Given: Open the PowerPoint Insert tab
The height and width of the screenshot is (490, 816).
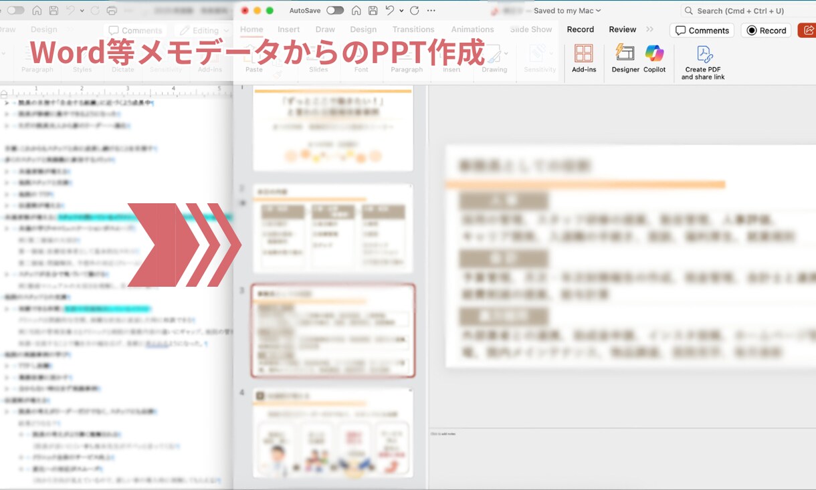Looking at the screenshot, I should tap(289, 29).
